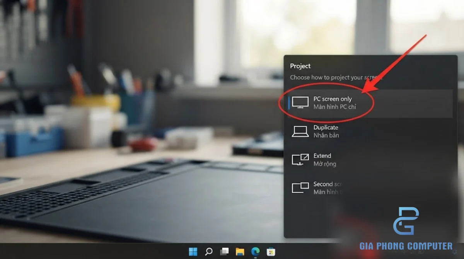Open Microsoft Store from the taskbar
Screen dimensions: 464x259
click(x=271, y=252)
